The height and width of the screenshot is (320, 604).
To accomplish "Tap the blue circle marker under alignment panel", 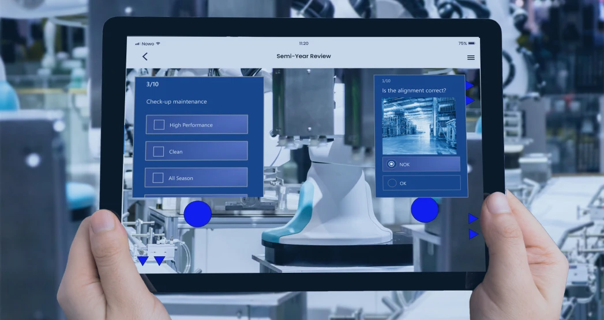I will click(425, 209).
